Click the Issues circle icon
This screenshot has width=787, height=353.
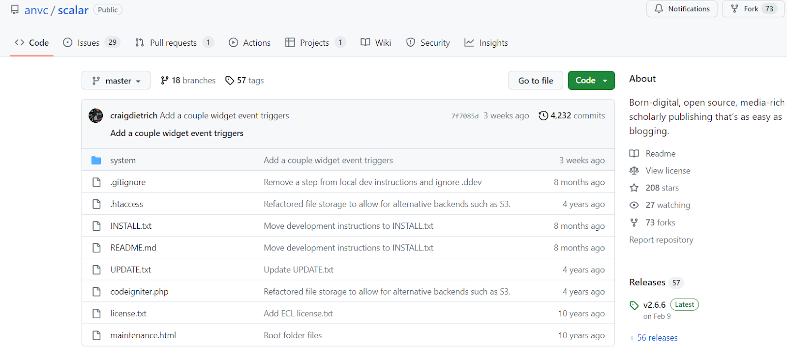68,43
